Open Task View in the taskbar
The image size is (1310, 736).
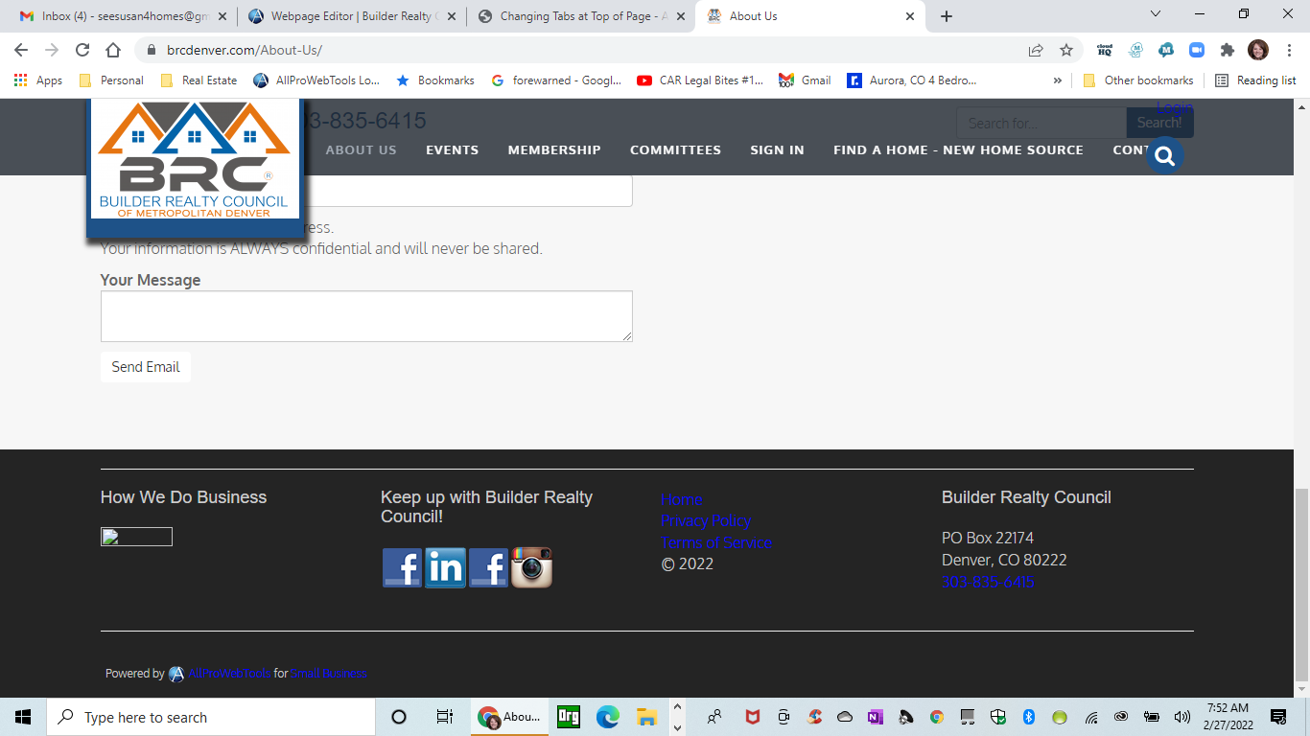point(444,717)
